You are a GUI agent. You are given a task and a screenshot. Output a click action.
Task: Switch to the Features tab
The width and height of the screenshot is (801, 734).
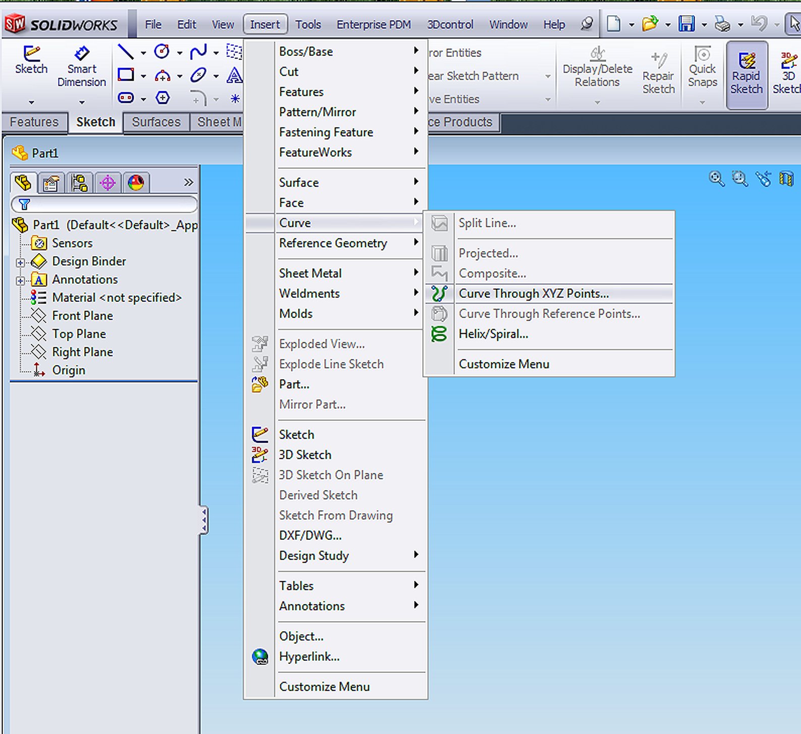tap(34, 122)
